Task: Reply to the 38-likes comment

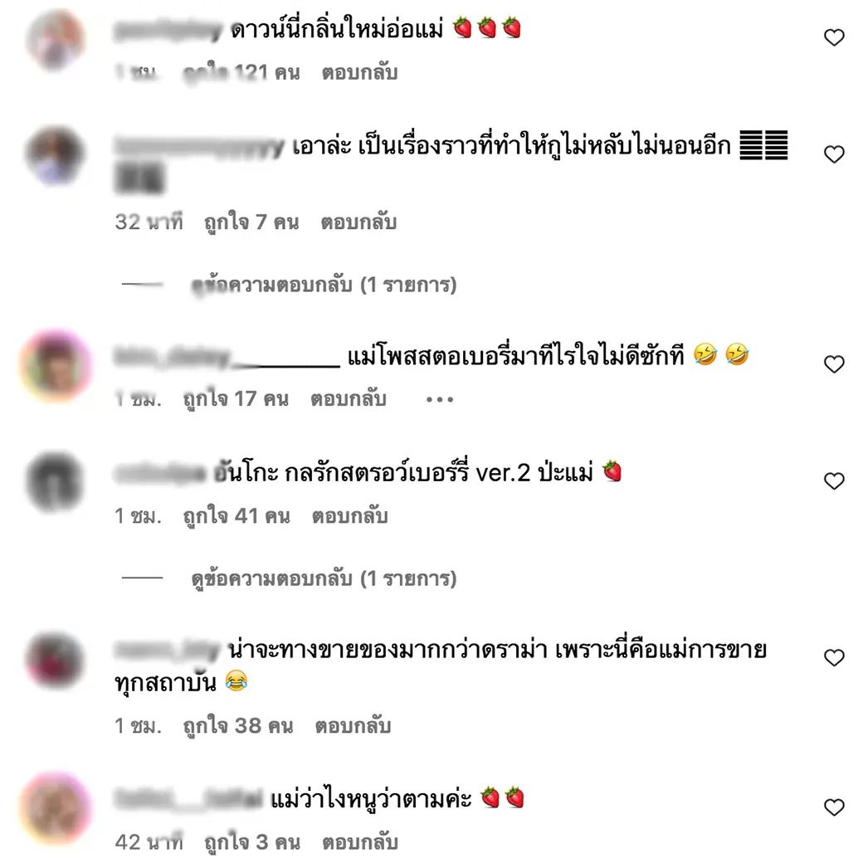Action: click(353, 726)
